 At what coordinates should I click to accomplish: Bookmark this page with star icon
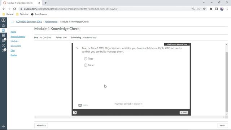[204, 9]
